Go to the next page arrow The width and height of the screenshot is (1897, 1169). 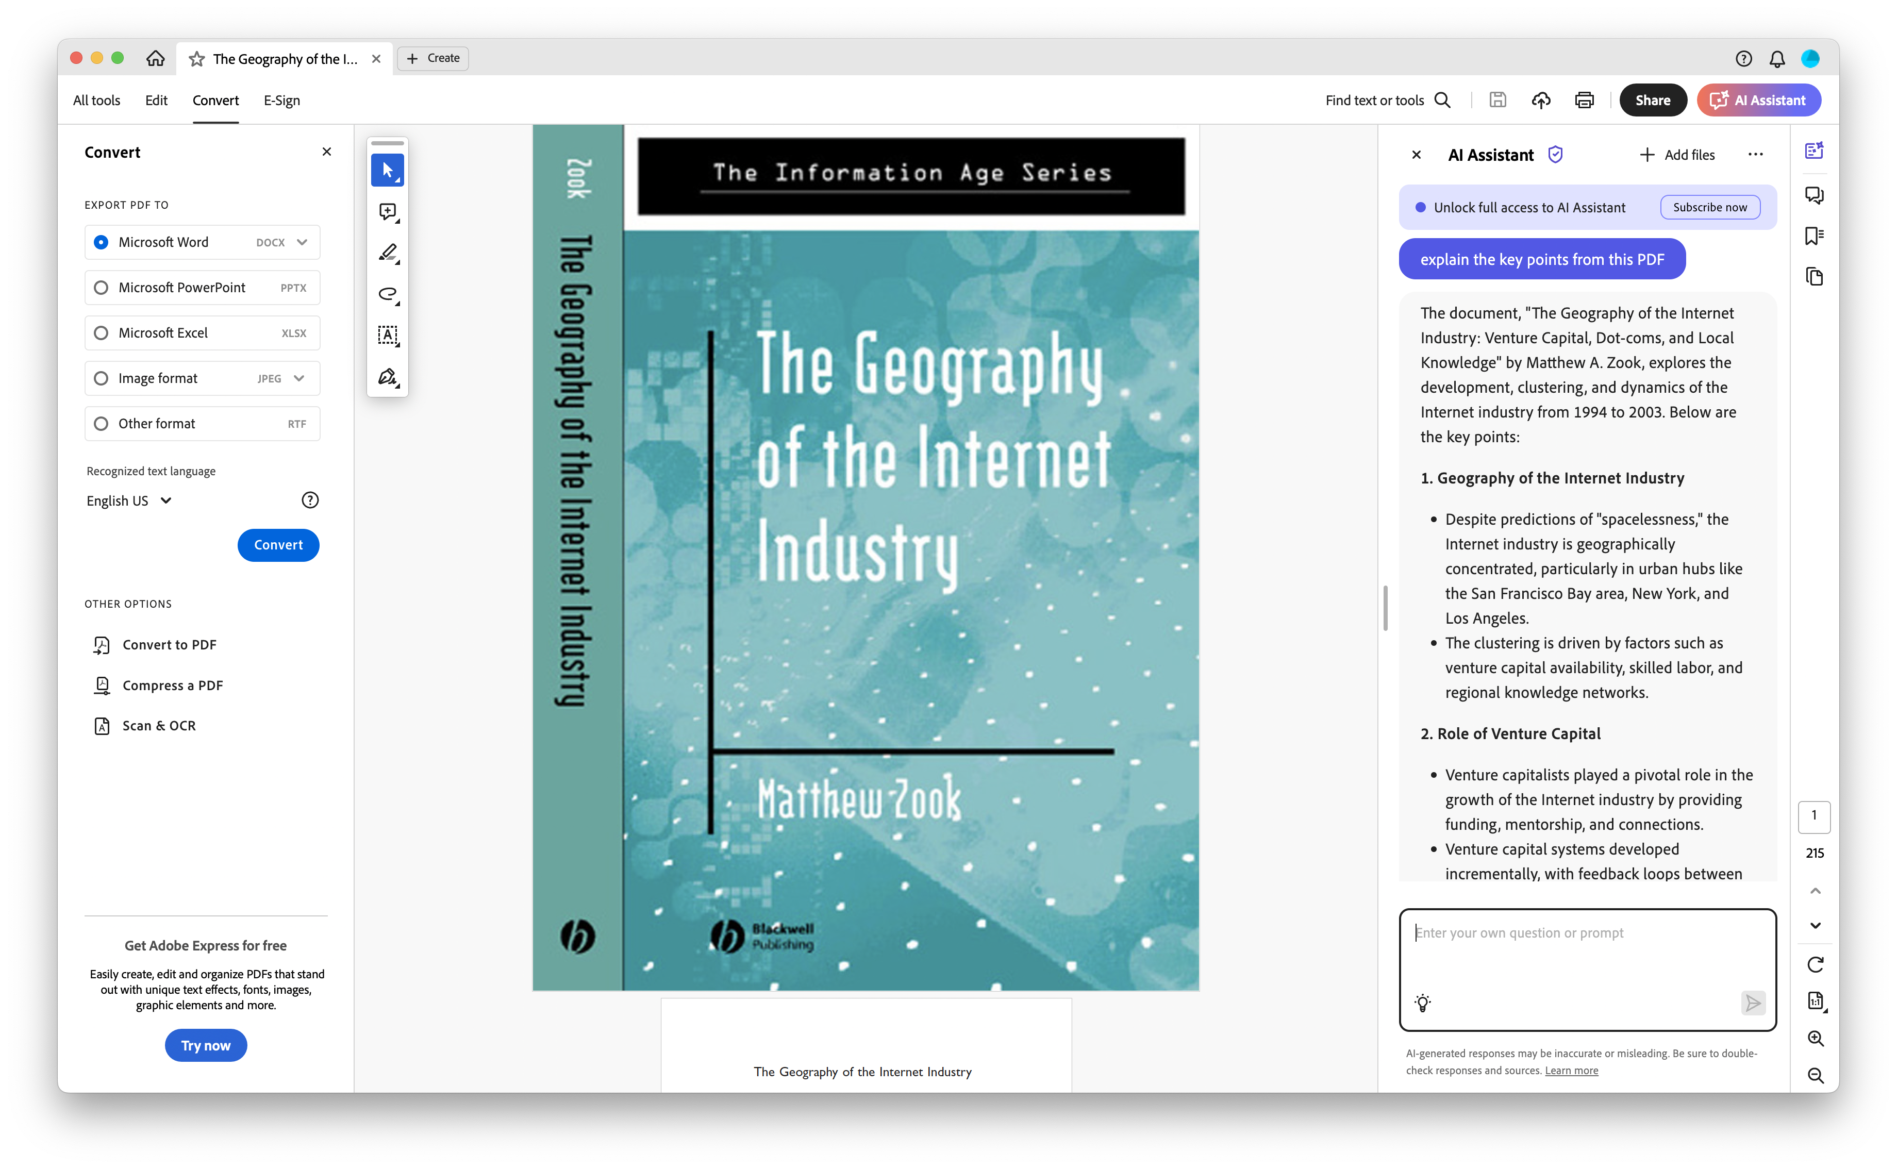[x=1815, y=926]
